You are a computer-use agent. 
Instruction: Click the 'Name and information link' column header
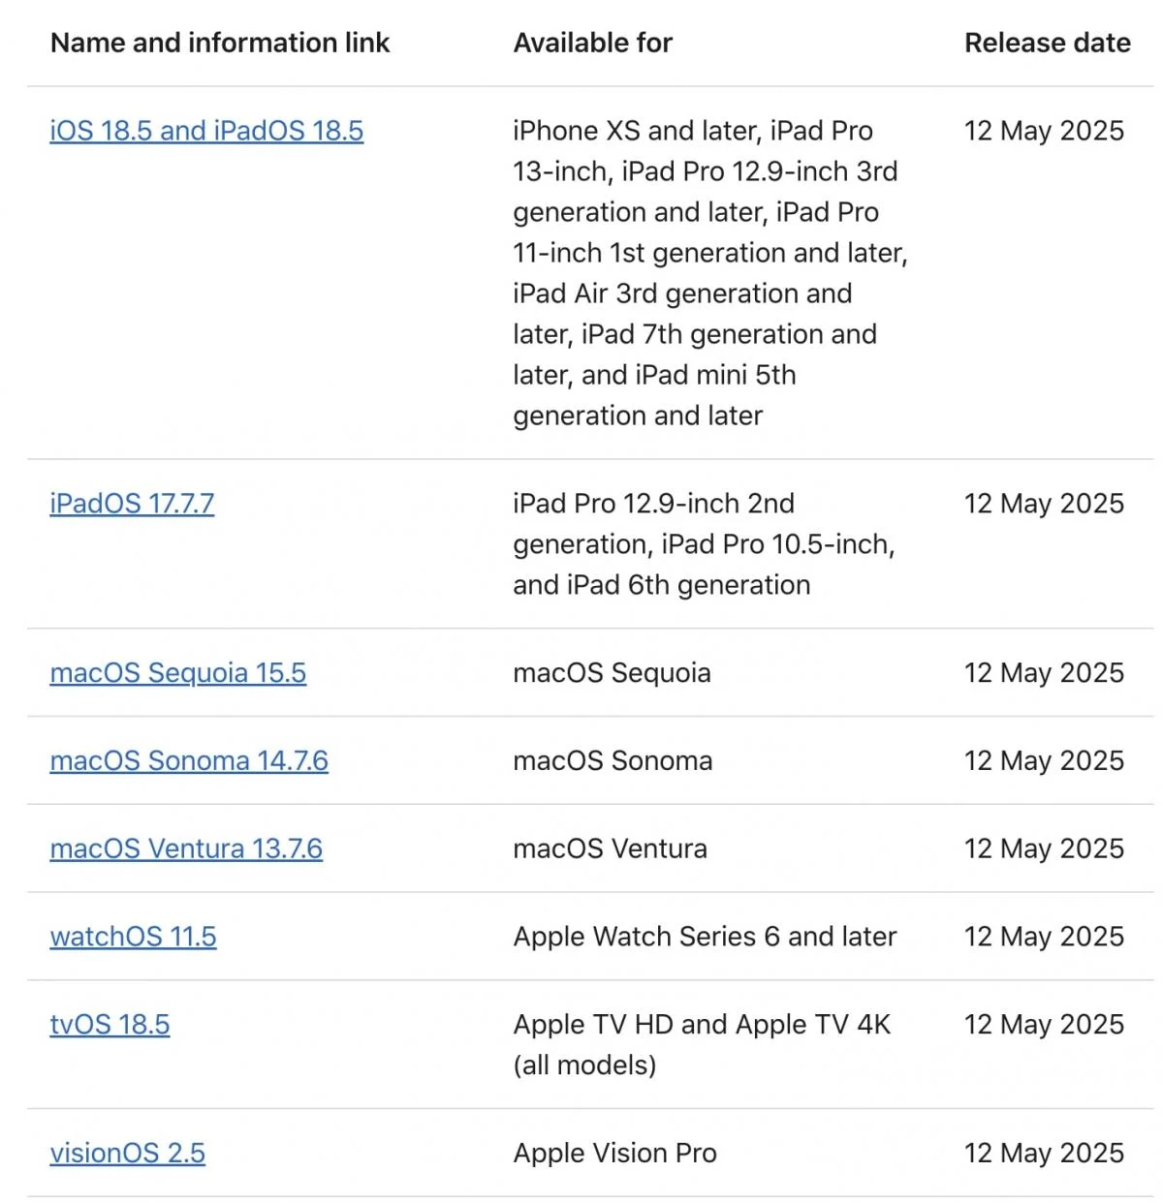220,43
